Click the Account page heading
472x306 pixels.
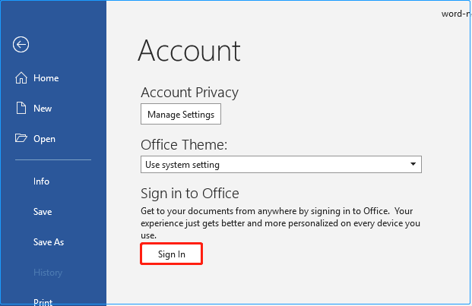(x=189, y=51)
